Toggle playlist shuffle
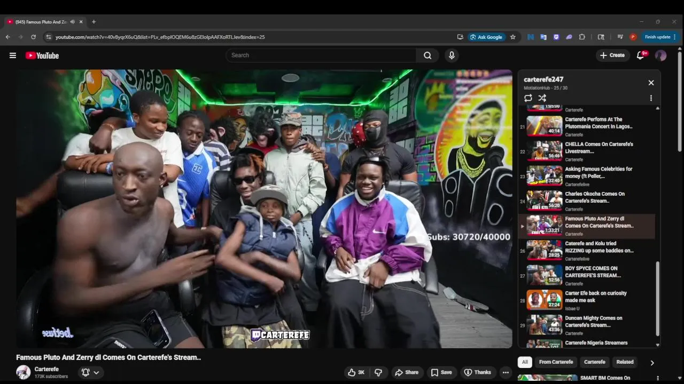This screenshot has height=384, width=684. pyautogui.click(x=542, y=98)
